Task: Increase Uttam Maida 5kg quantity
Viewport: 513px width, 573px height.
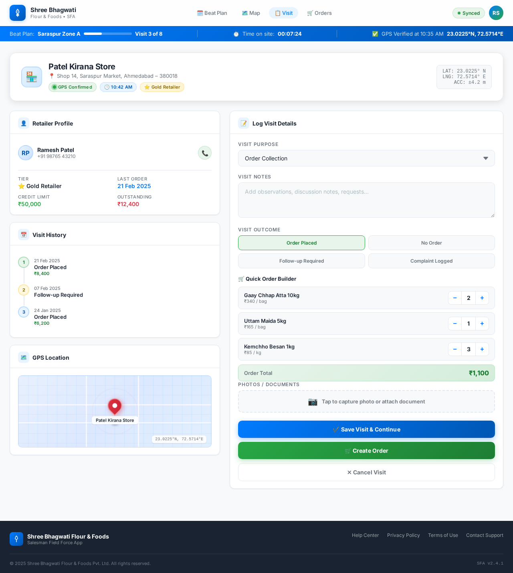Action: coord(482,324)
